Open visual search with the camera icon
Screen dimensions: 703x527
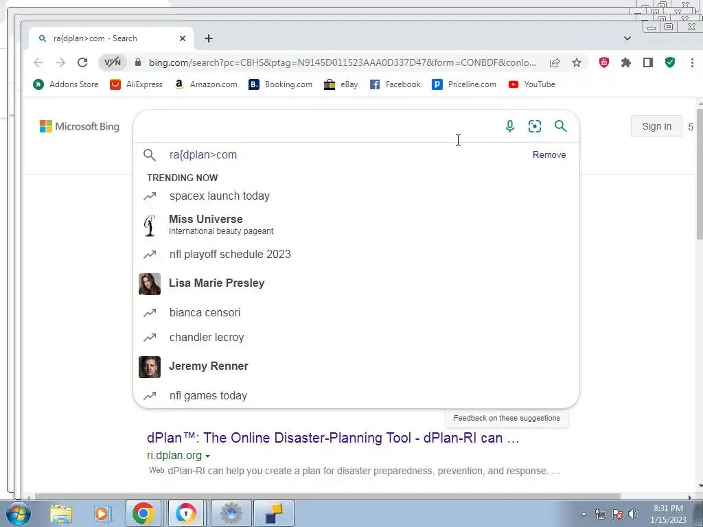pyautogui.click(x=534, y=126)
